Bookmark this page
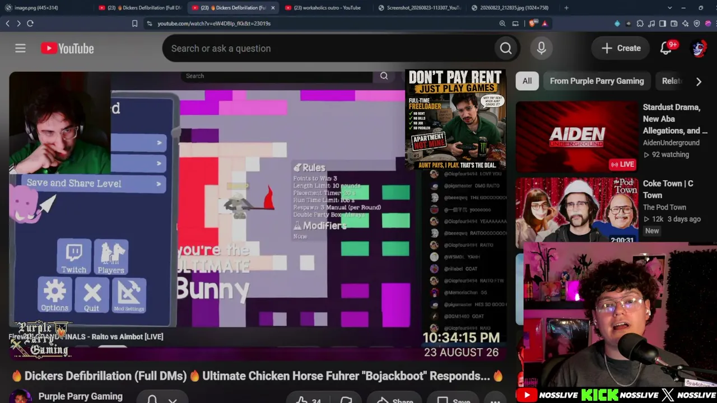This screenshot has width=717, height=403. [x=134, y=24]
